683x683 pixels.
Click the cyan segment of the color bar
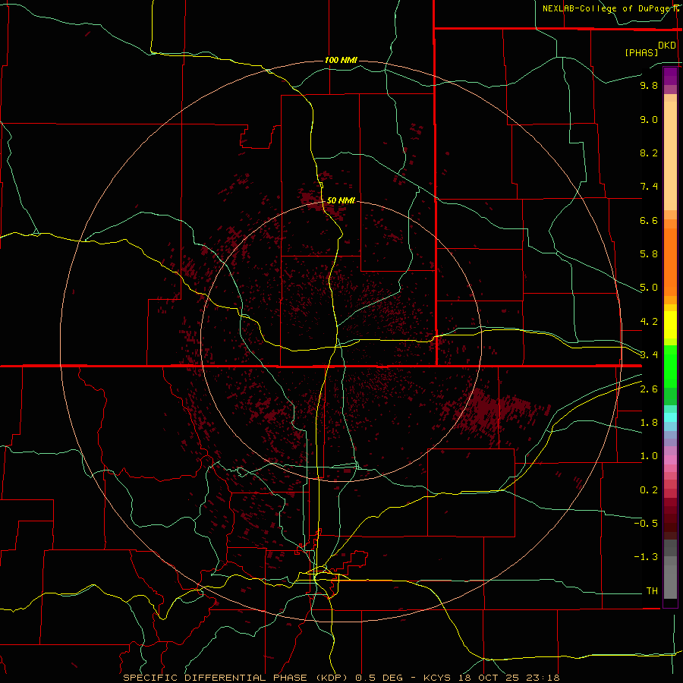coord(670,417)
